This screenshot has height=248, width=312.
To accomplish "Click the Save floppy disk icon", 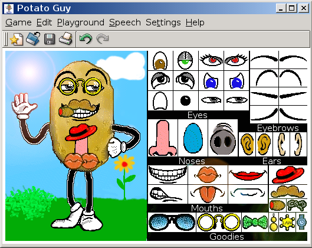I will 50,39.
